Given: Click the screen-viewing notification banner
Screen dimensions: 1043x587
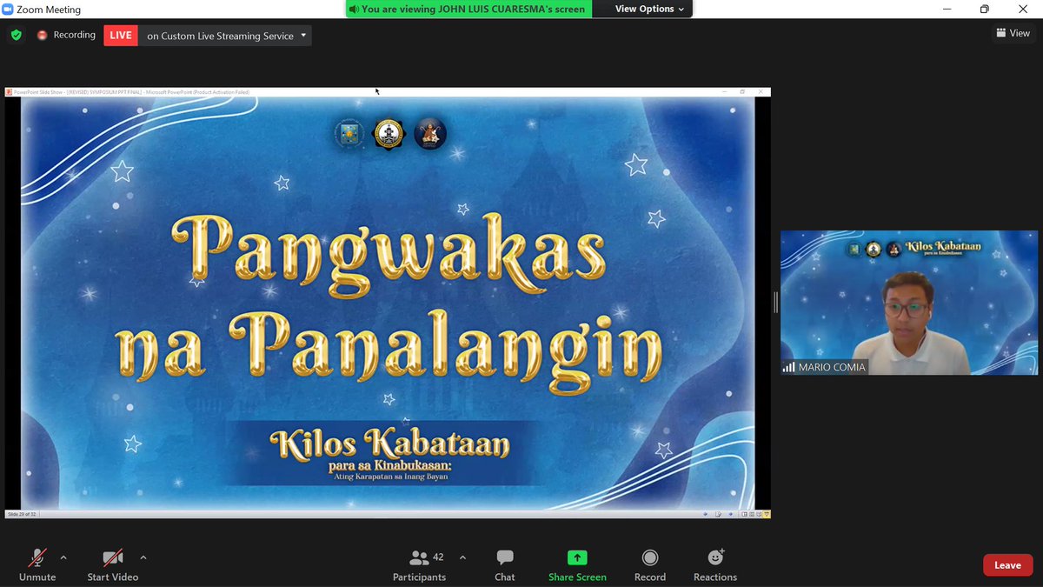Looking at the screenshot, I should coord(468,9).
